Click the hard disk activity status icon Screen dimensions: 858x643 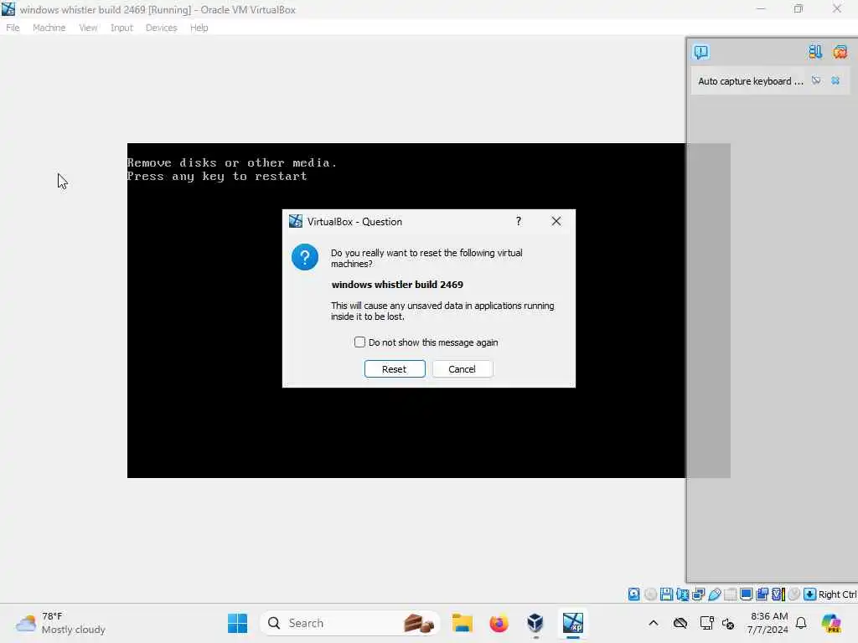[633, 594]
